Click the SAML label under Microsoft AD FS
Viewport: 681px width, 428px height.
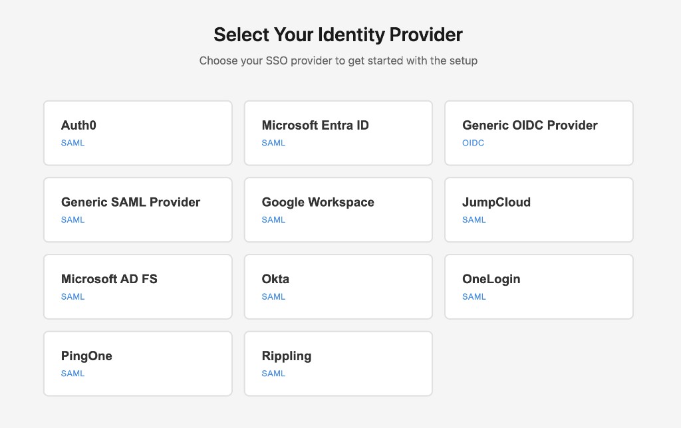(x=72, y=296)
